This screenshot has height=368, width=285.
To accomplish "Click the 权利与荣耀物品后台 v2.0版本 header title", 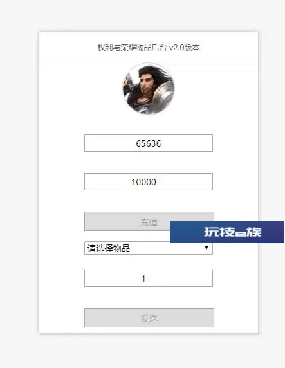I will point(149,48).
